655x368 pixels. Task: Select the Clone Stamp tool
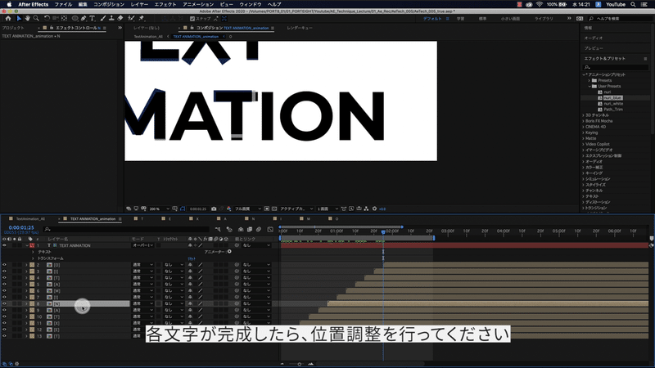[111, 18]
